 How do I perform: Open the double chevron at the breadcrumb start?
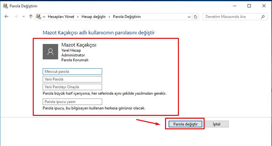44,17
